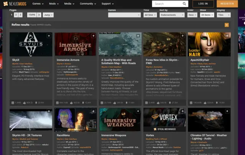Click ApachiiSkyHair downloads arrow icon
Image resolution: width=245 pixels, height=155 pixels.
coord(217,103)
